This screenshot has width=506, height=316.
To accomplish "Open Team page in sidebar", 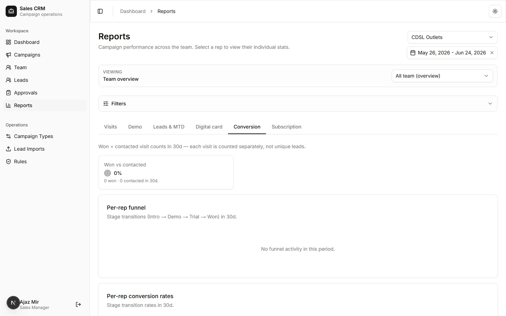I will click(45, 67).
